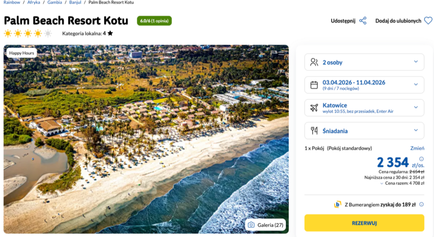Click the airplane icon by Katowice
434x237 pixels.
(314, 107)
